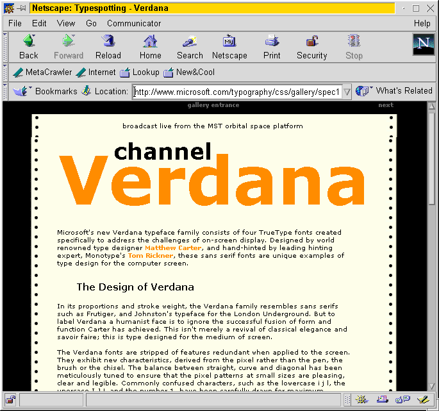
Task: Click the scroll down arrow
Action: point(432,387)
